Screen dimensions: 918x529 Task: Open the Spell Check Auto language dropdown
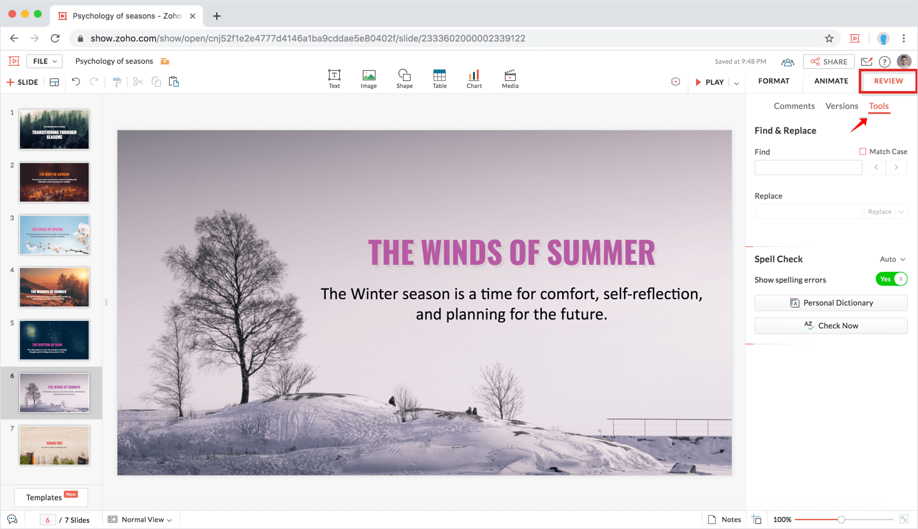892,259
